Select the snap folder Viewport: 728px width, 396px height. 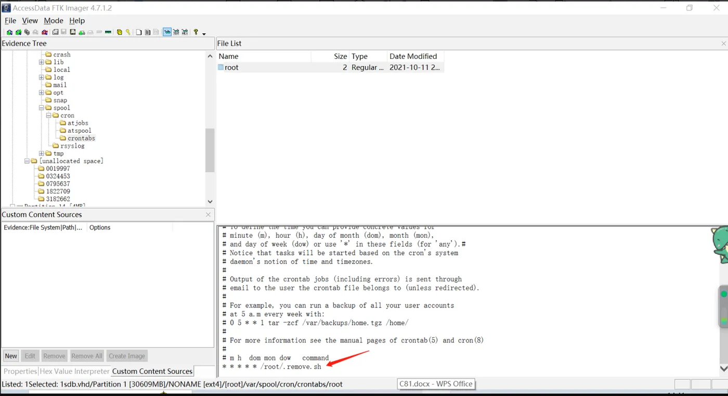pyautogui.click(x=60, y=100)
